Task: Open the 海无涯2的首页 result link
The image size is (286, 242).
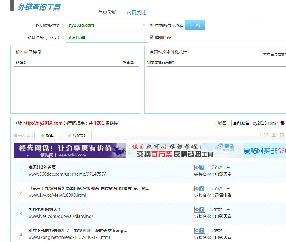Action: click(x=42, y=167)
